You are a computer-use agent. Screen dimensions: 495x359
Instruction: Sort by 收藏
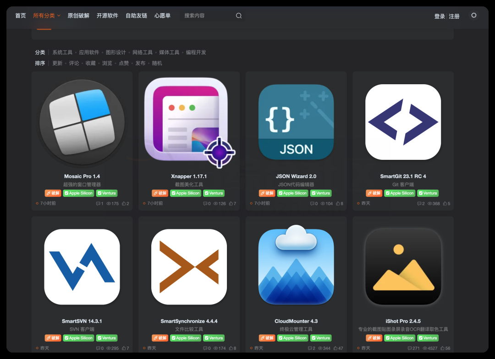tap(91, 63)
